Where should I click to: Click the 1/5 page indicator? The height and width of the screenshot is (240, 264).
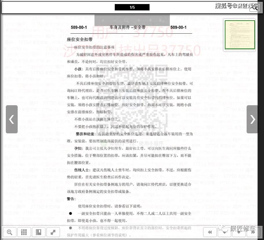[x=132, y=7]
